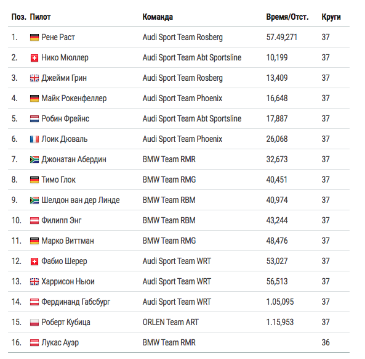Select the Пилот column header
The width and height of the screenshot is (365, 359).
tap(40, 17)
